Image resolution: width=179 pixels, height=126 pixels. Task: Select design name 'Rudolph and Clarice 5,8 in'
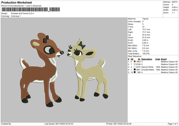(x=22, y=13)
